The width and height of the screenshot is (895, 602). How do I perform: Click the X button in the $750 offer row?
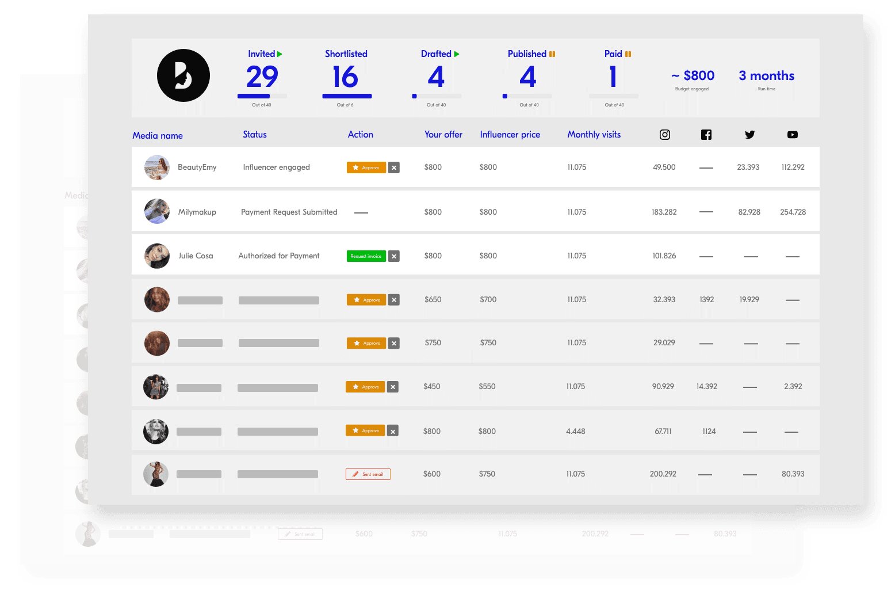tap(394, 343)
